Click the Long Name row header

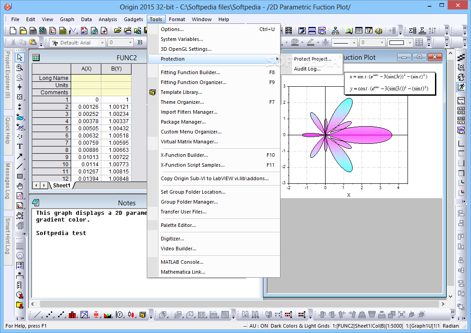(52, 78)
